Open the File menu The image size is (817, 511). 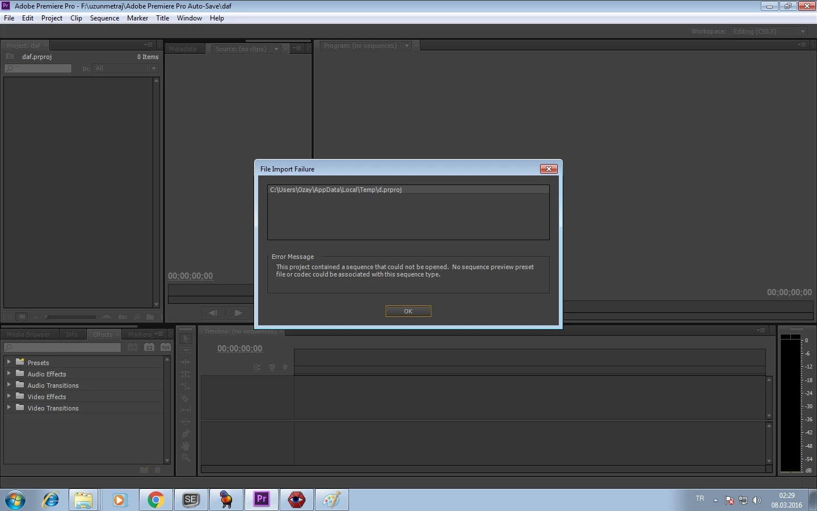pos(9,18)
